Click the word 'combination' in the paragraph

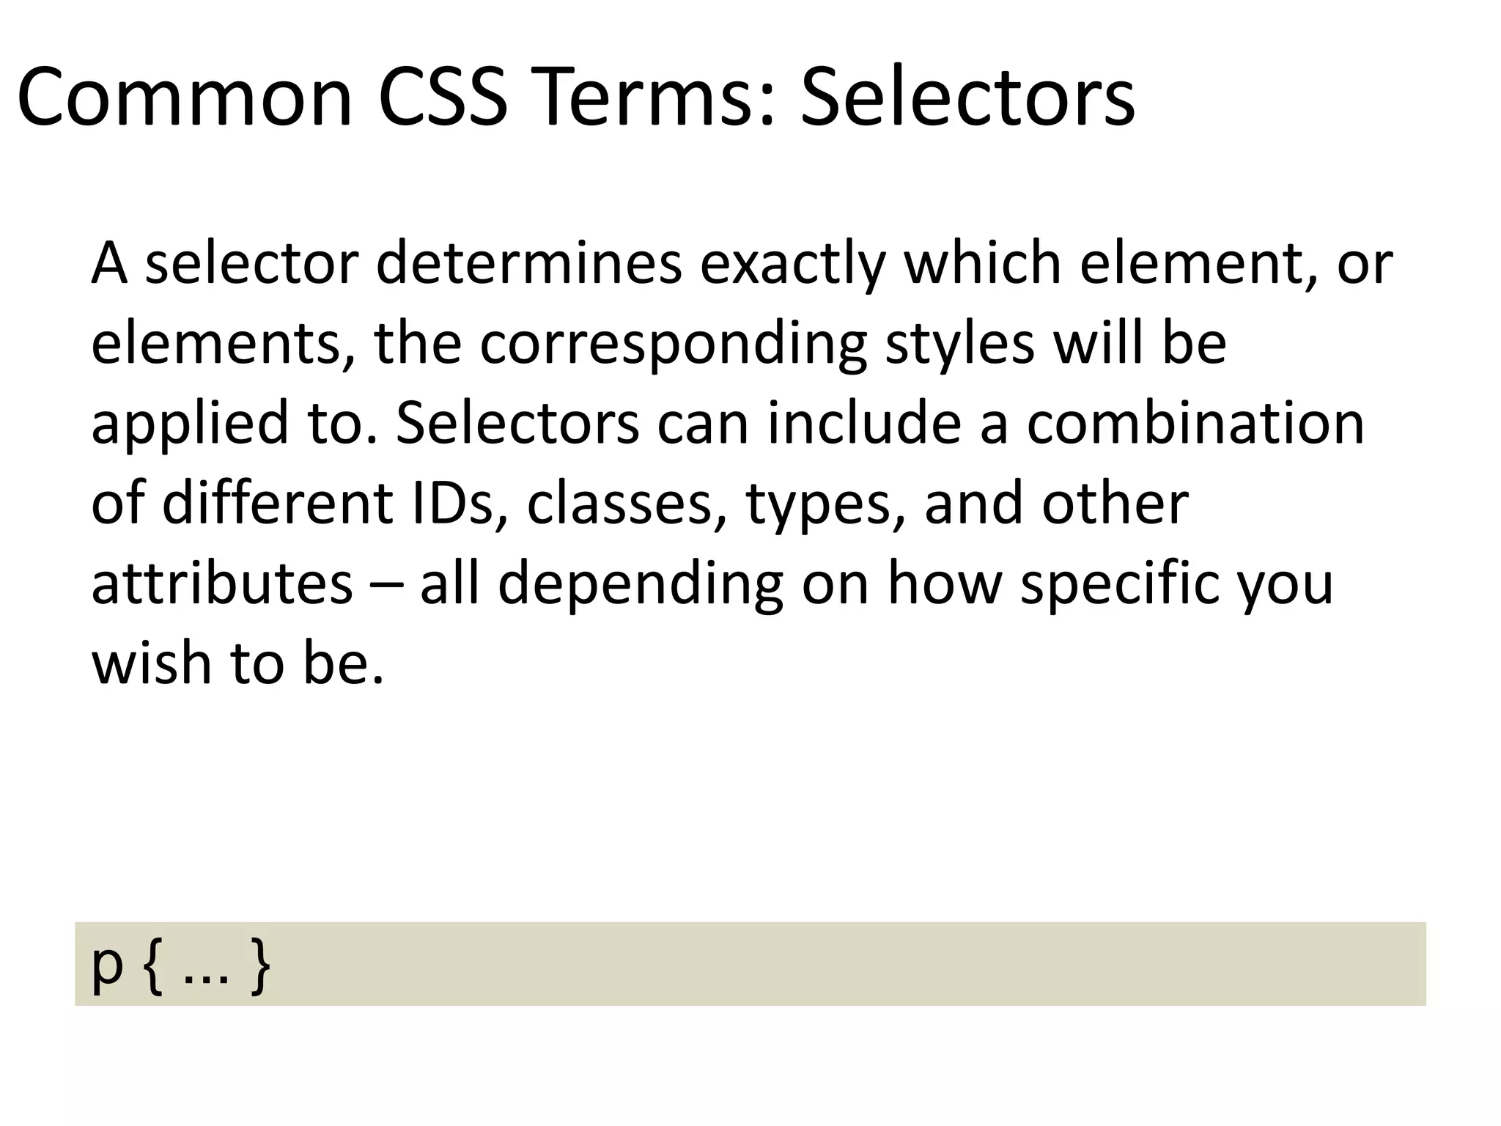coord(1195,423)
